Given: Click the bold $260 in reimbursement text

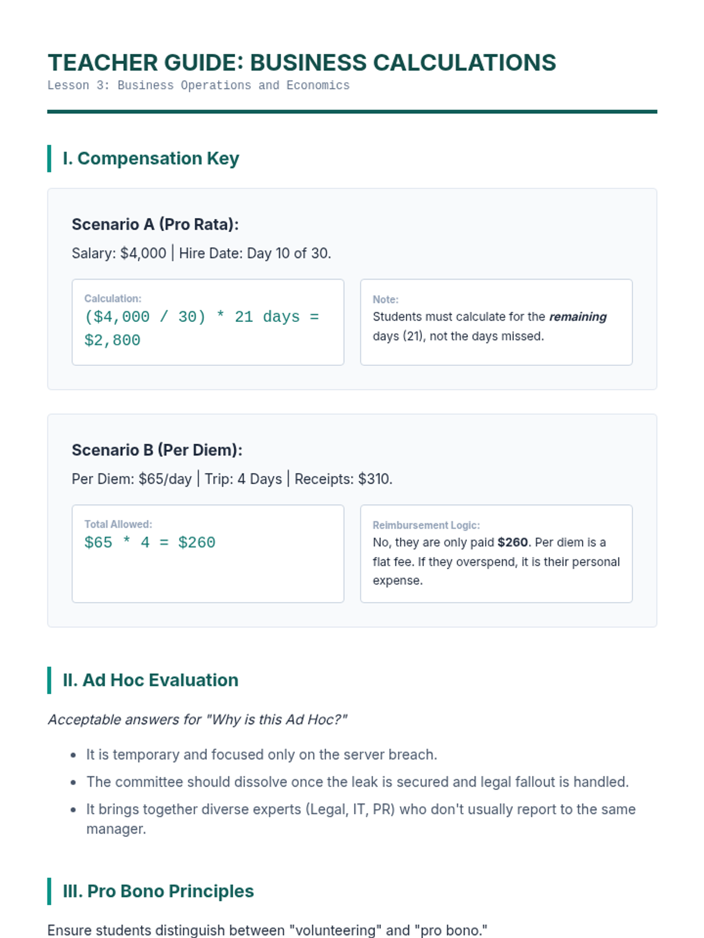Looking at the screenshot, I should (x=512, y=543).
